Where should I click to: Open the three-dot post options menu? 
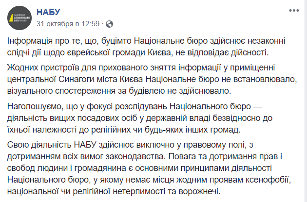[294, 11]
